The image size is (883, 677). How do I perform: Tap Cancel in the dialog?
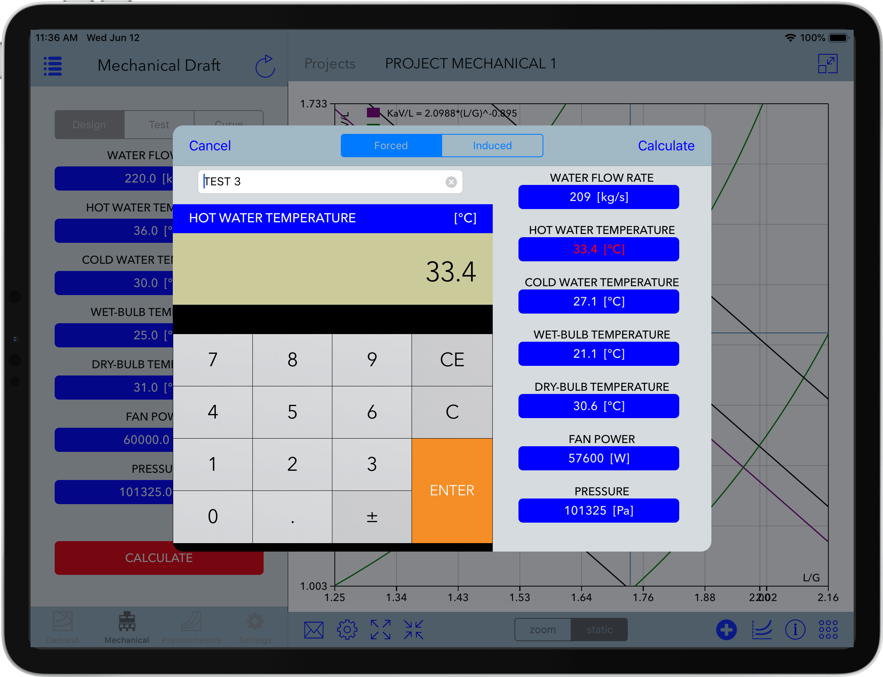click(210, 146)
